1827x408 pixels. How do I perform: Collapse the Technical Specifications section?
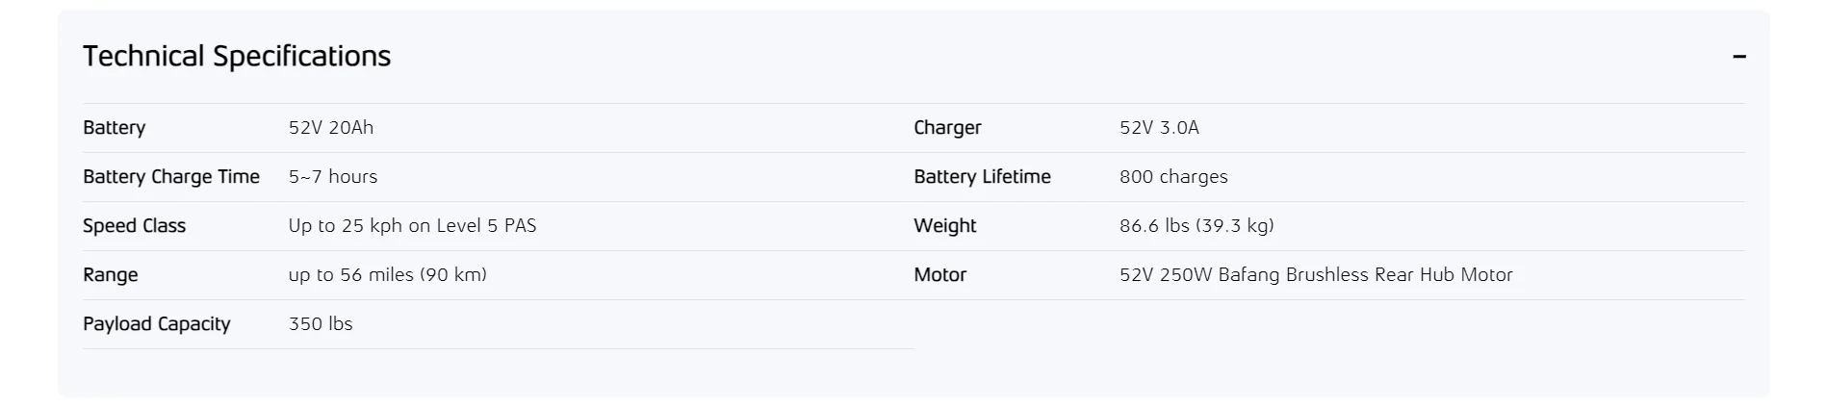[x=1738, y=57]
